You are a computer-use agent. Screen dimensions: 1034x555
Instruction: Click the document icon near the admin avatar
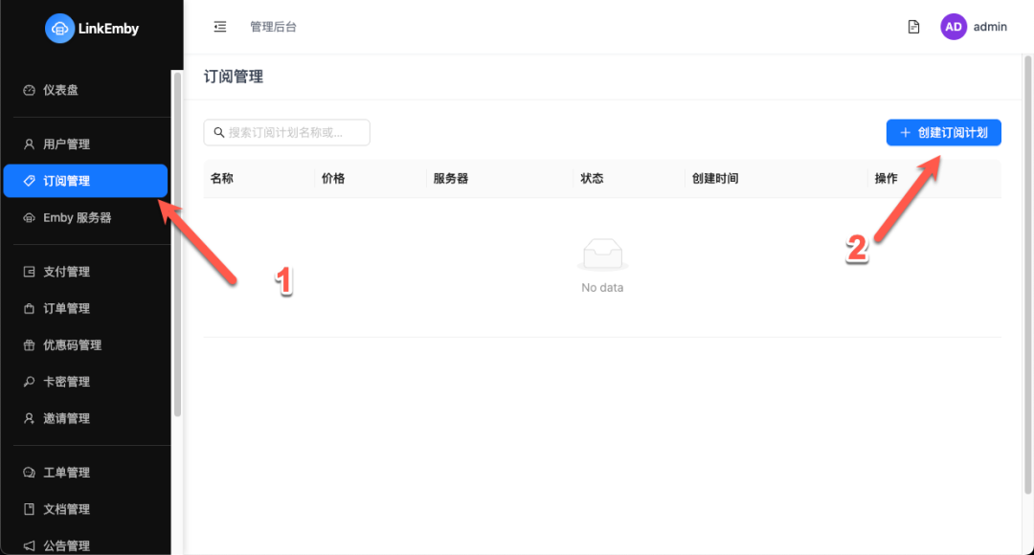pos(912,26)
